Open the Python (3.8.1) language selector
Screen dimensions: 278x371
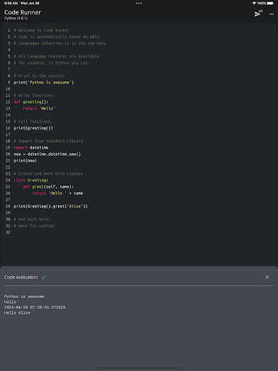click(x=16, y=18)
